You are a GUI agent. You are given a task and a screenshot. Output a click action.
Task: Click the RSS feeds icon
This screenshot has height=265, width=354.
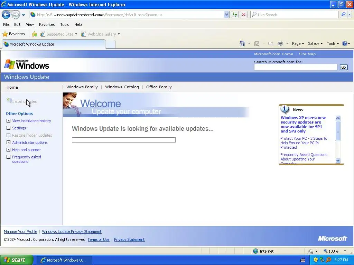(257, 44)
